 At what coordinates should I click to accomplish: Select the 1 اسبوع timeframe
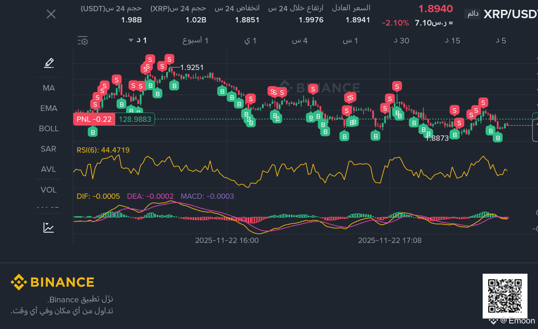click(x=195, y=41)
